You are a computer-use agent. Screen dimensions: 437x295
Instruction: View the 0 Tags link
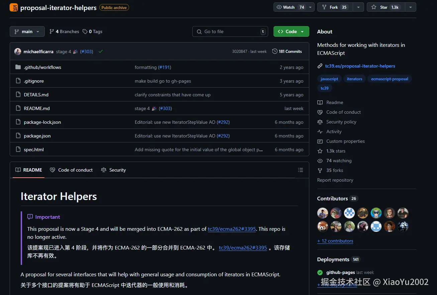[x=93, y=31]
